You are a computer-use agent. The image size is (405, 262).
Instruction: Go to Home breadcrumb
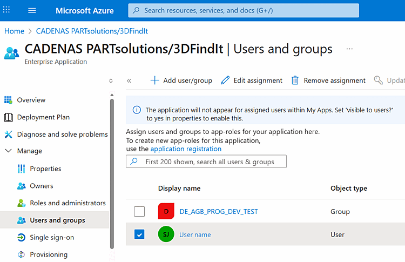pos(14,31)
